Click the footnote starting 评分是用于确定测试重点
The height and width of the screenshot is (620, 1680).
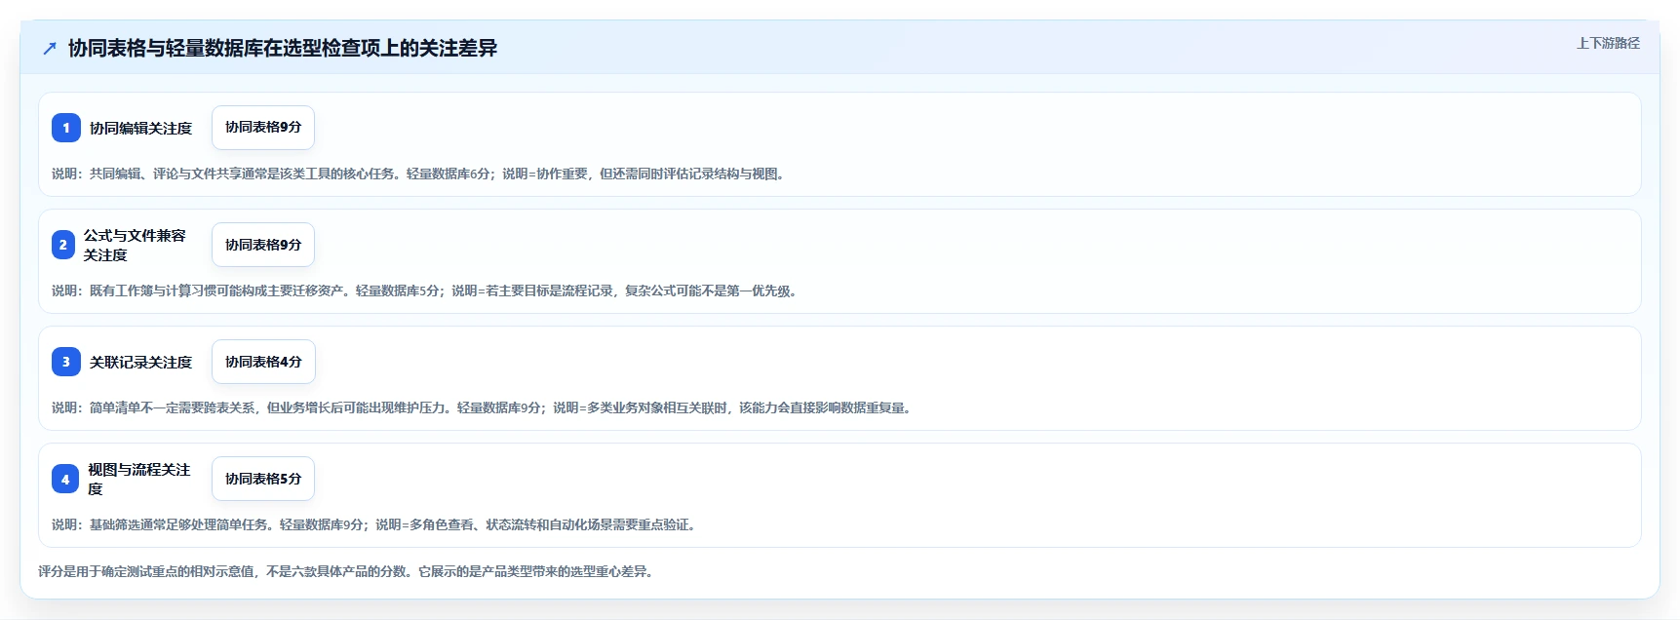346,571
